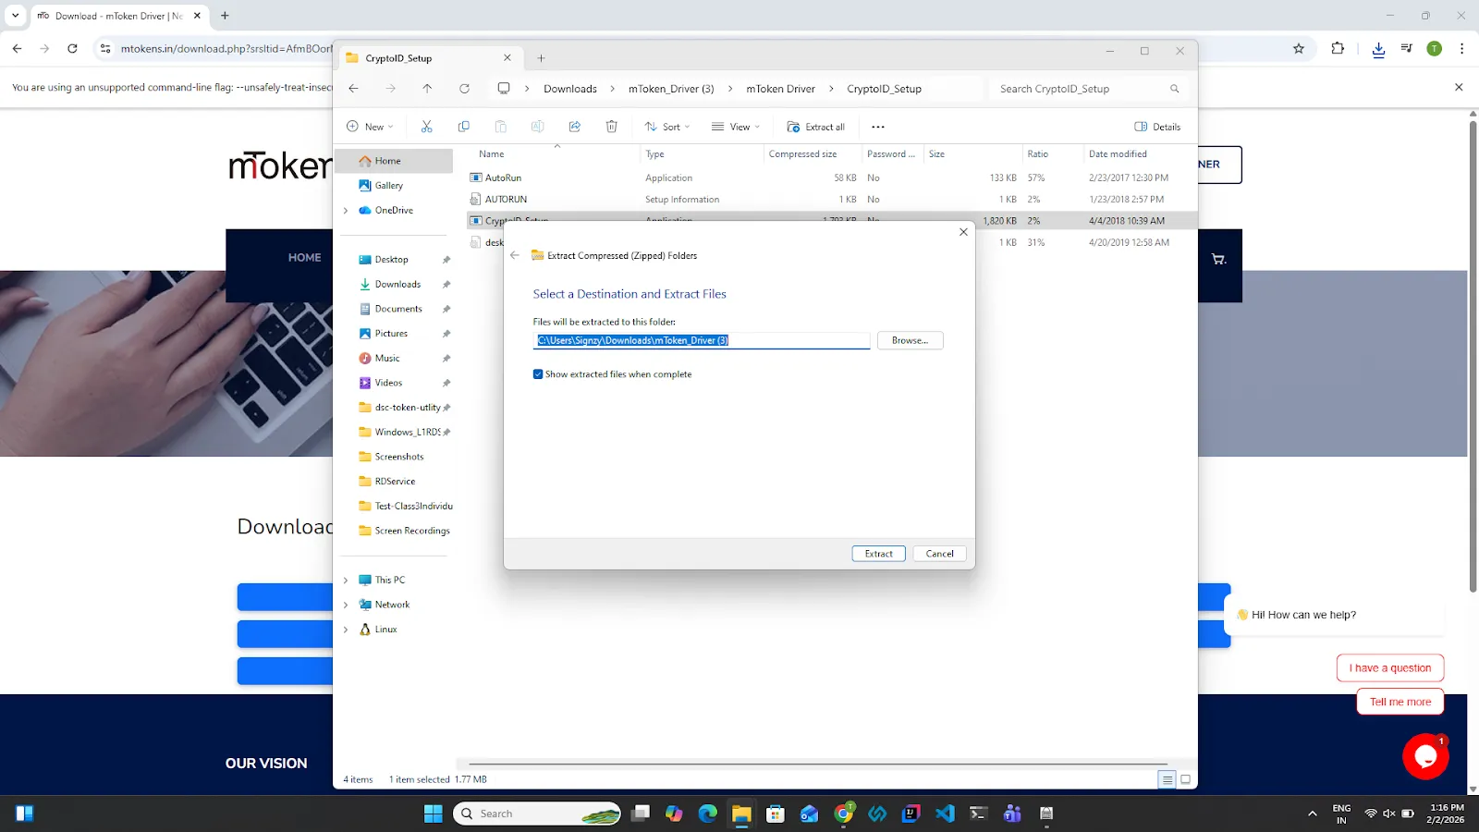Click Downloads in the breadcrumb path
The height and width of the screenshot is (832, 1479).
(570, 89)
